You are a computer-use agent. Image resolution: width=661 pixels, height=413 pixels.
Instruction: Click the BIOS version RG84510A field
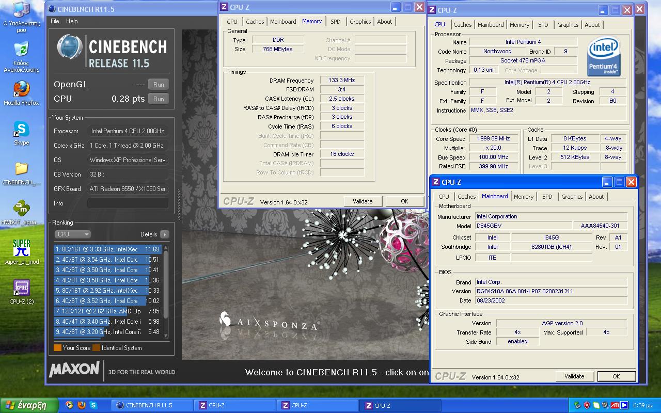point(551,291)
